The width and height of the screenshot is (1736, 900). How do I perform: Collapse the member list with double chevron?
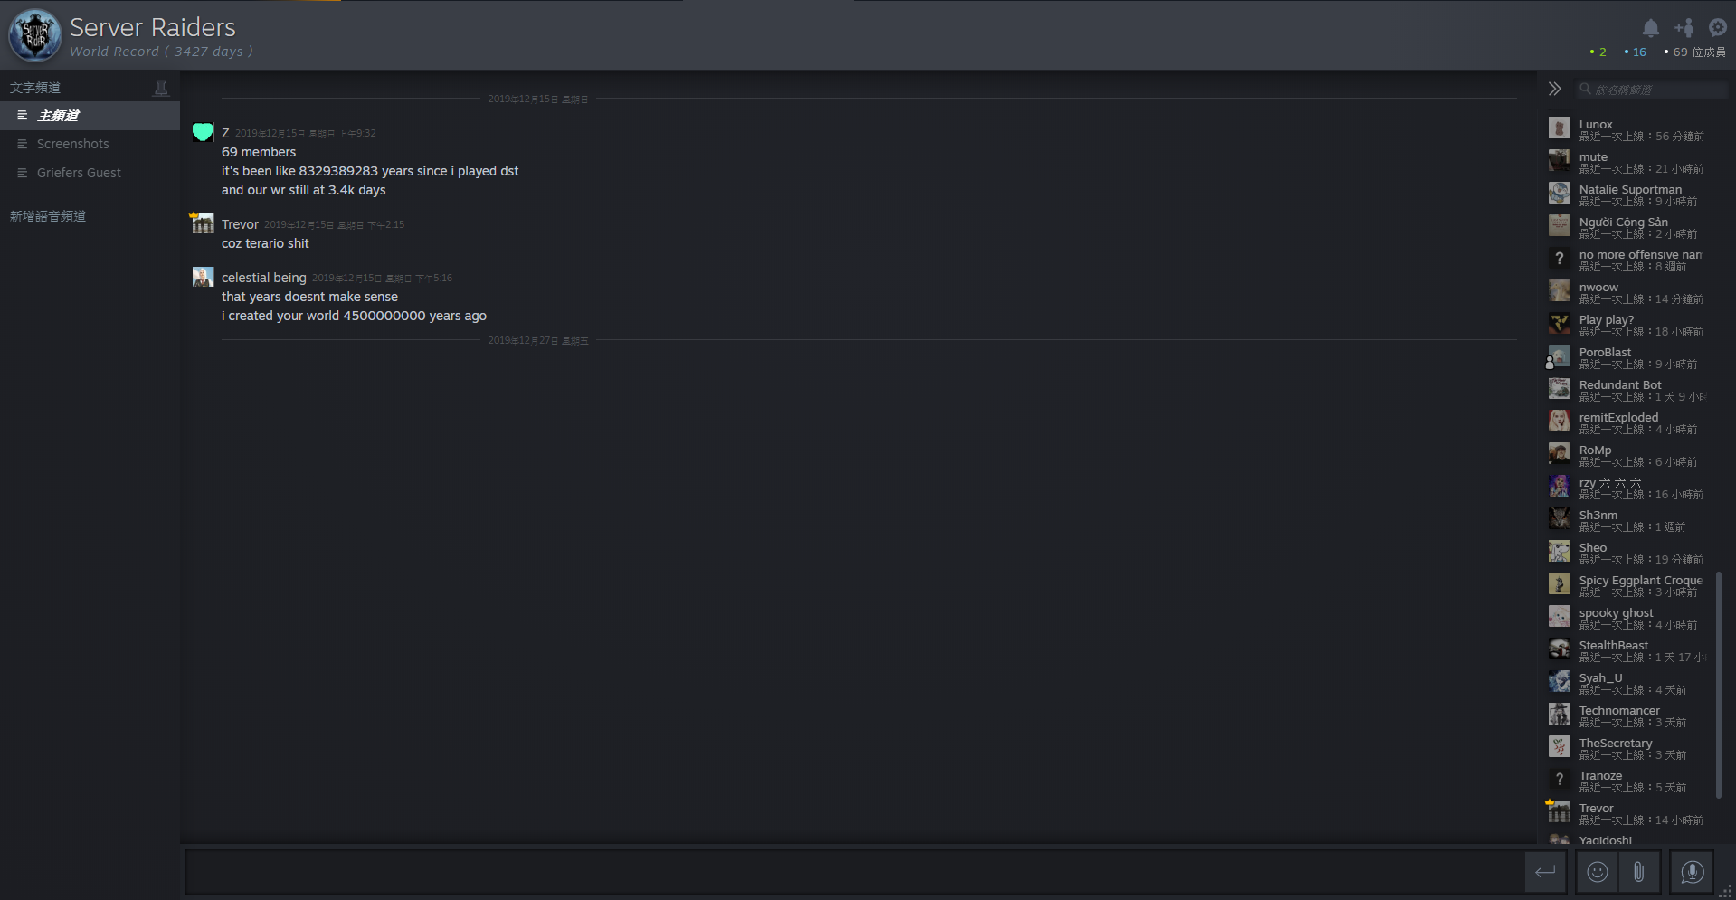pos(1554,89)
